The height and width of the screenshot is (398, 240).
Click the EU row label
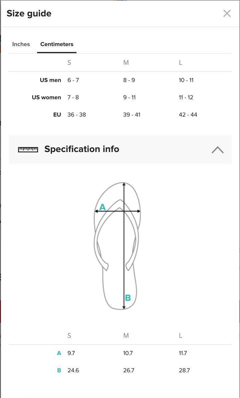pos(57,115)
